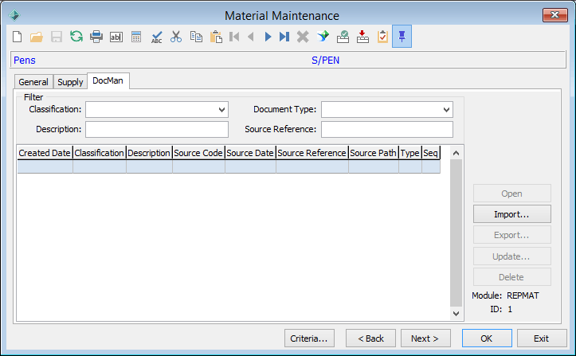Click the Seq column header
The width and height of the screenshot is (576, 356).
430,153
